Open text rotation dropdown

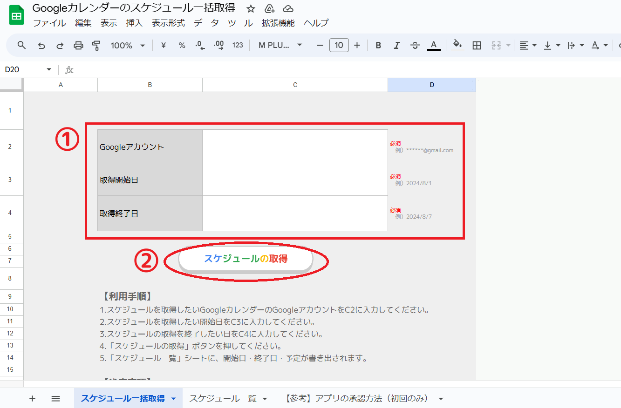(x=600, y=45)
